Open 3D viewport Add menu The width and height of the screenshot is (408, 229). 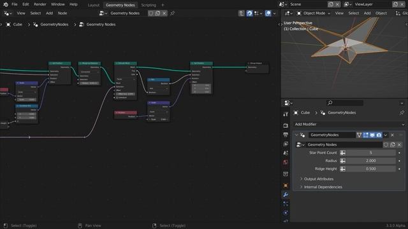tap(367, 13)
